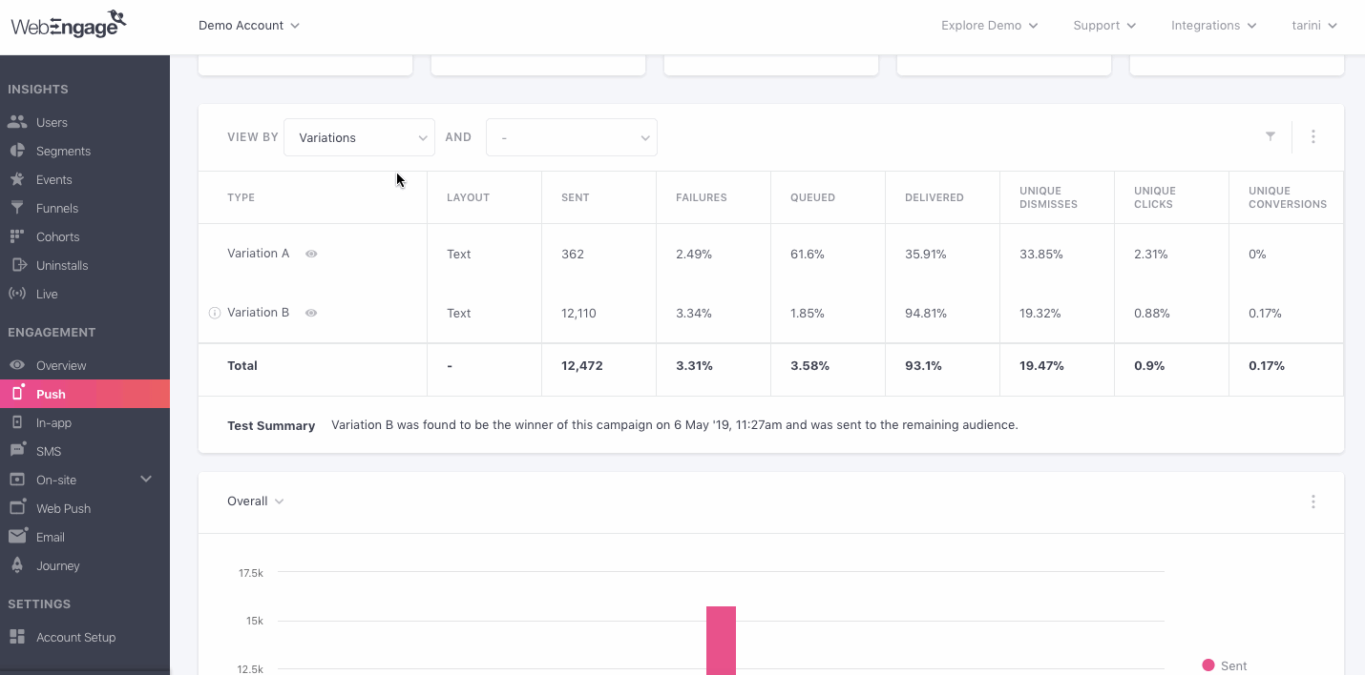Image resolution: width=1365 pixels, height=675 pixels.
Task: Open the View By Variations dropdown
Action: tap(359, 137)
